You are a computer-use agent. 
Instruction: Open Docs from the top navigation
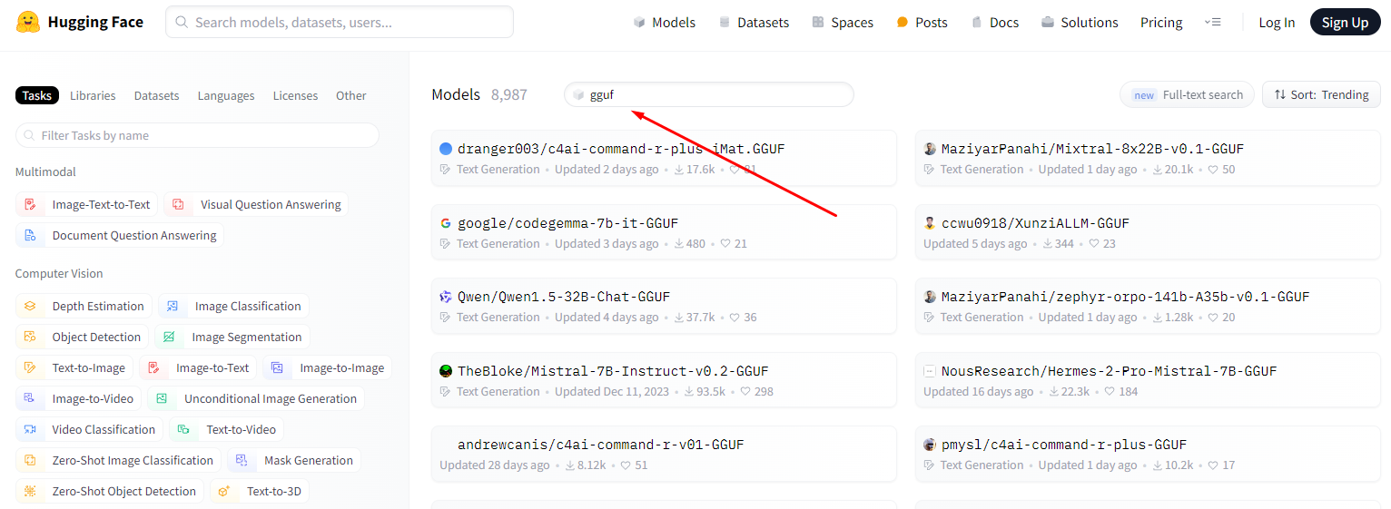point(994,23)
